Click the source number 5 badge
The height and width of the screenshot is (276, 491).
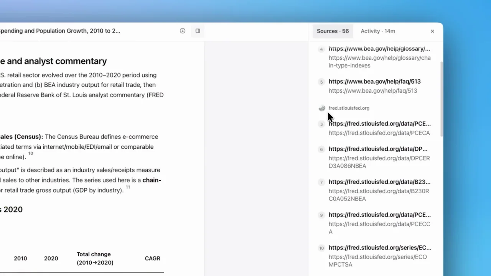point(321,82)
